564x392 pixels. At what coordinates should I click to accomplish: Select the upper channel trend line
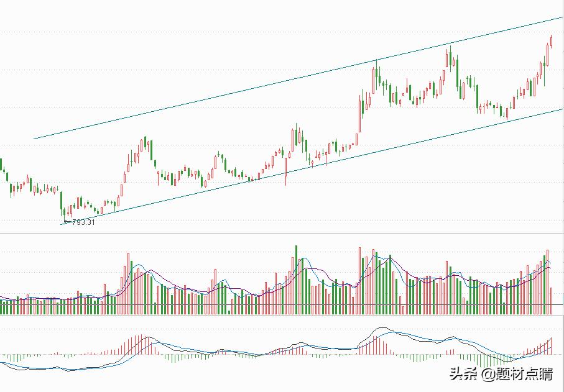298,78
